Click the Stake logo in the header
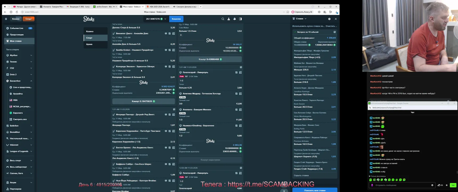 pyautogui.click(x=89, y=19)
